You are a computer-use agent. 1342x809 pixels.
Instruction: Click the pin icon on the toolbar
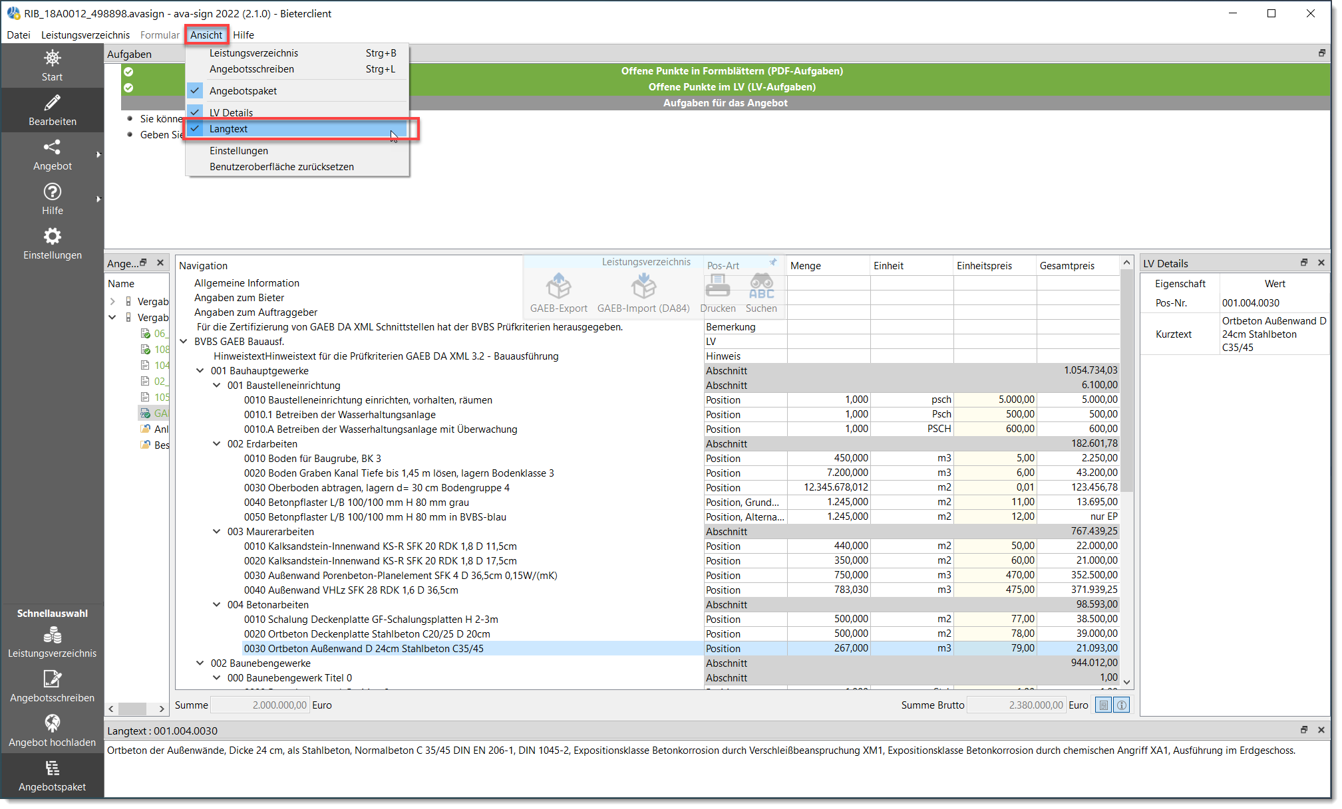[773, 262]
